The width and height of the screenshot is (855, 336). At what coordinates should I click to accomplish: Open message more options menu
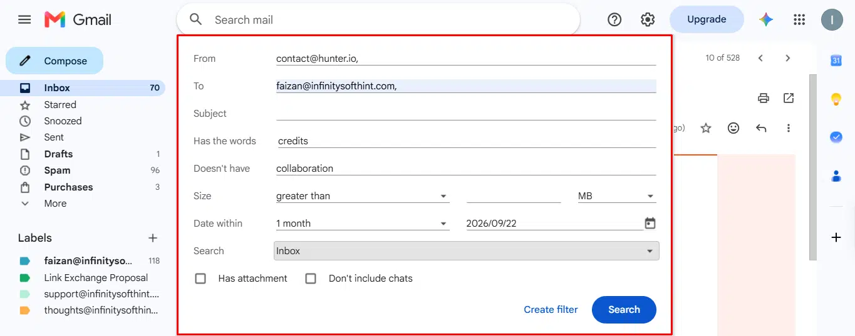tap(789, 128)
